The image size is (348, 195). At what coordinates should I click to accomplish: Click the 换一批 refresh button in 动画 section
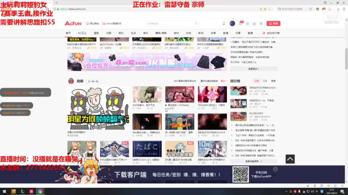pos(93,81)
